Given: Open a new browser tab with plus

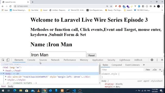Looking at the screenshot, I should point(33,2).
